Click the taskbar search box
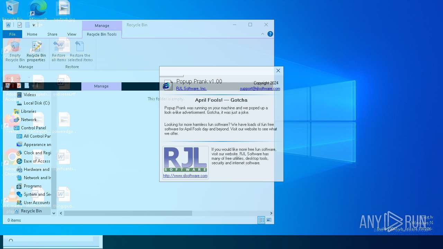The height and width of the screenshot is (249, 443). (51, 241)
